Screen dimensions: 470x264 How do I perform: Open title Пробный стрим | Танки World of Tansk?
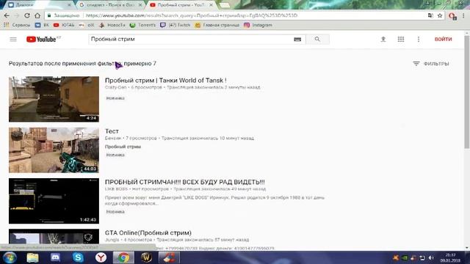(166, 80)
